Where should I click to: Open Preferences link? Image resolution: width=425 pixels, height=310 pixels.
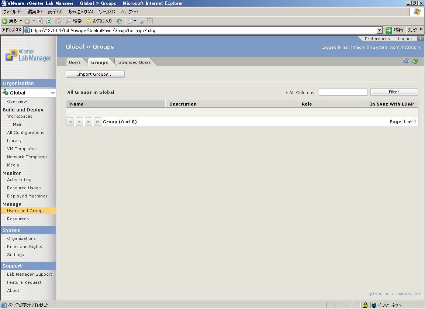click(377, 39)
